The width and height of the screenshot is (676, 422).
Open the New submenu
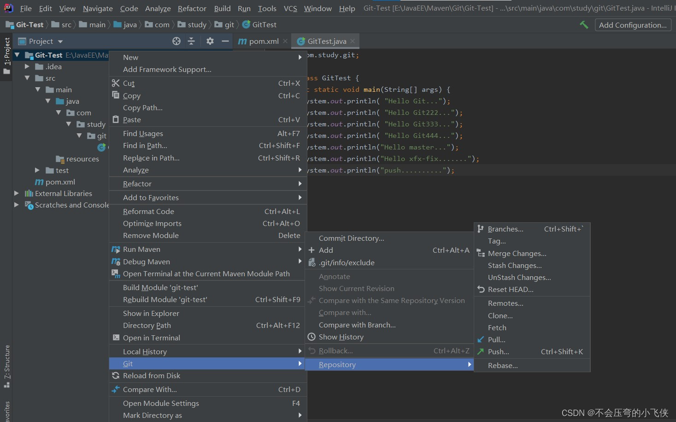point(208,57)
